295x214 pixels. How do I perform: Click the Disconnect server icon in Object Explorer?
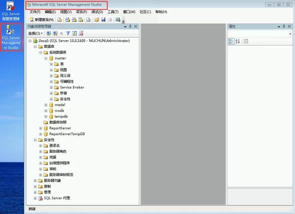coord(55,33)
